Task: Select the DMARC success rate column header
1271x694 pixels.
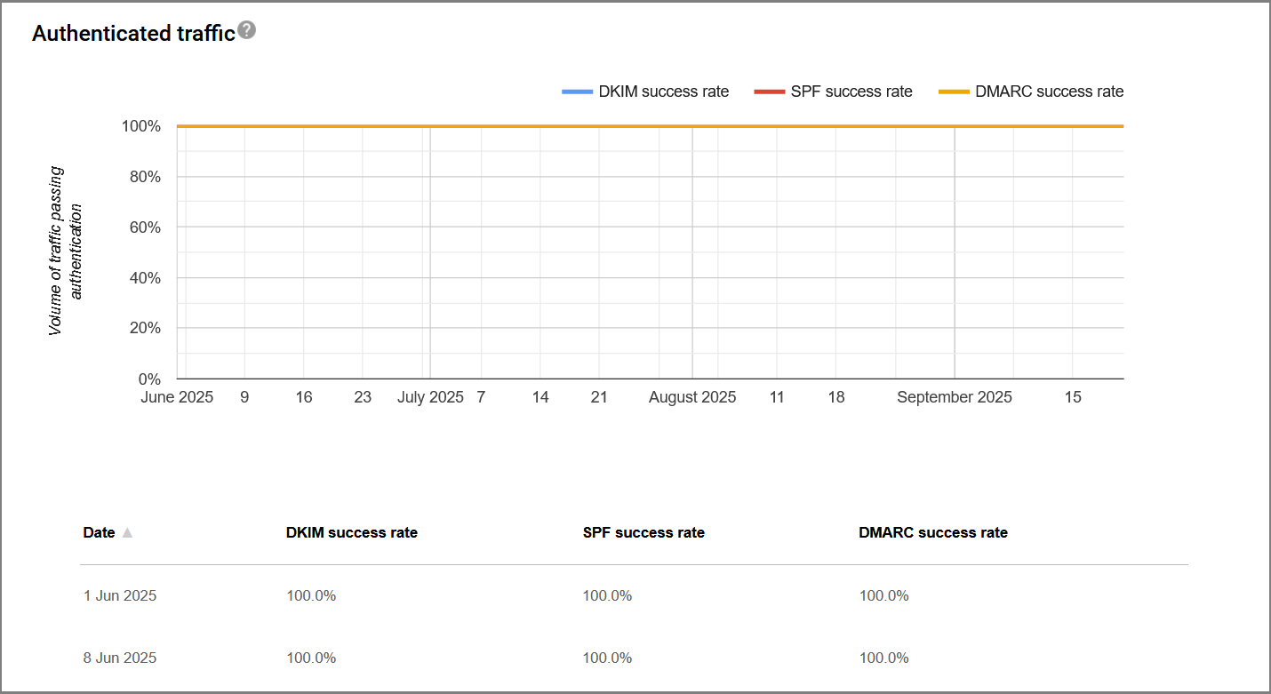Action: [x=933, y=532]
